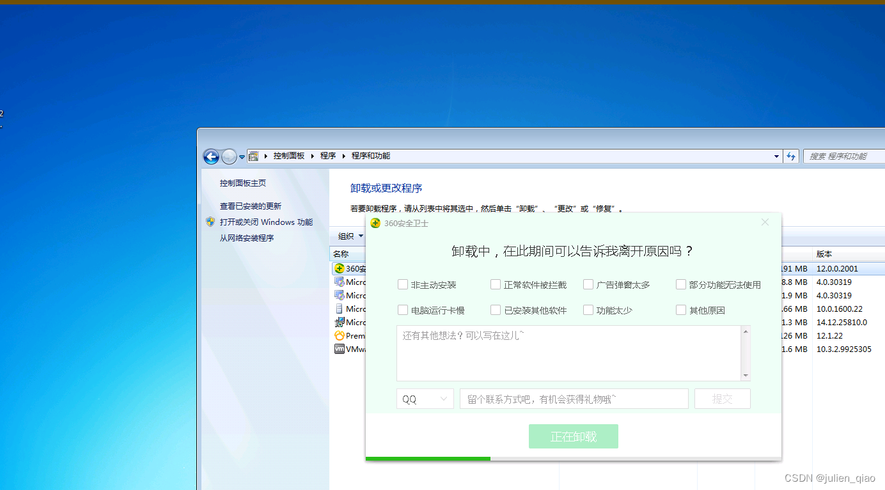Click the 还有其他想法 feedback text area
Image resolution: width=885 pixels, height=490 pixels.
[569, 353]
